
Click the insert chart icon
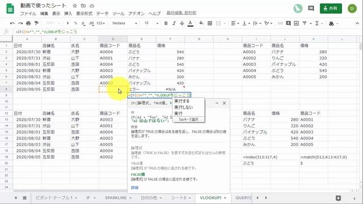pyautogui.click(x=296, y=23)
